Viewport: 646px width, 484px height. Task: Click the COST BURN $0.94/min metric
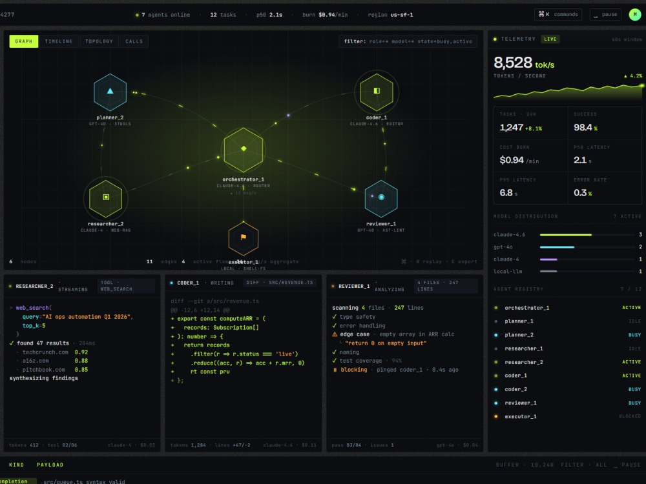pyautogui.click(x=530, y=155)
